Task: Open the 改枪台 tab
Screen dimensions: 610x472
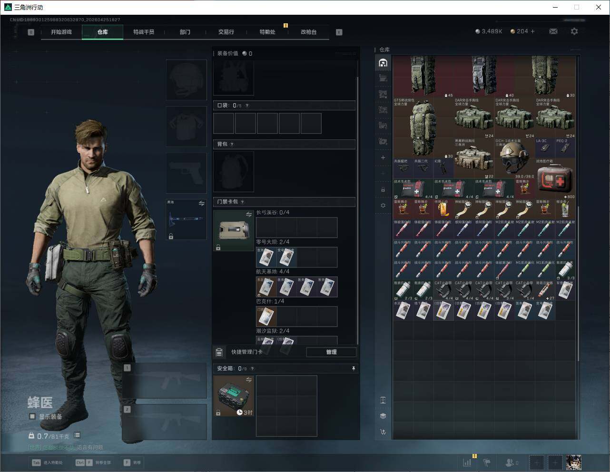Action: click(308, 32)
